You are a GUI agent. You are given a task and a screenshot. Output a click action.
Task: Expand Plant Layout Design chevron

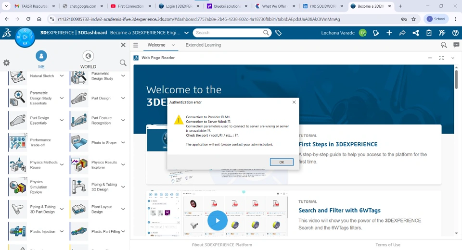click(x=123, y=209)
